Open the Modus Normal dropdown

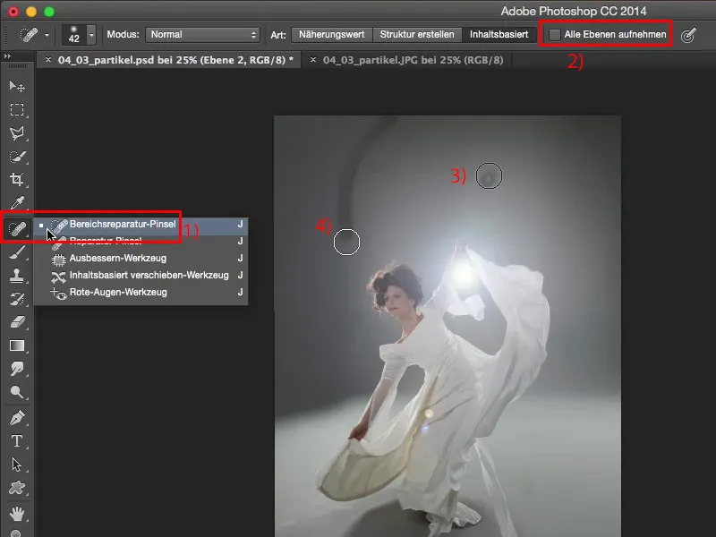[x=202, y=35]
